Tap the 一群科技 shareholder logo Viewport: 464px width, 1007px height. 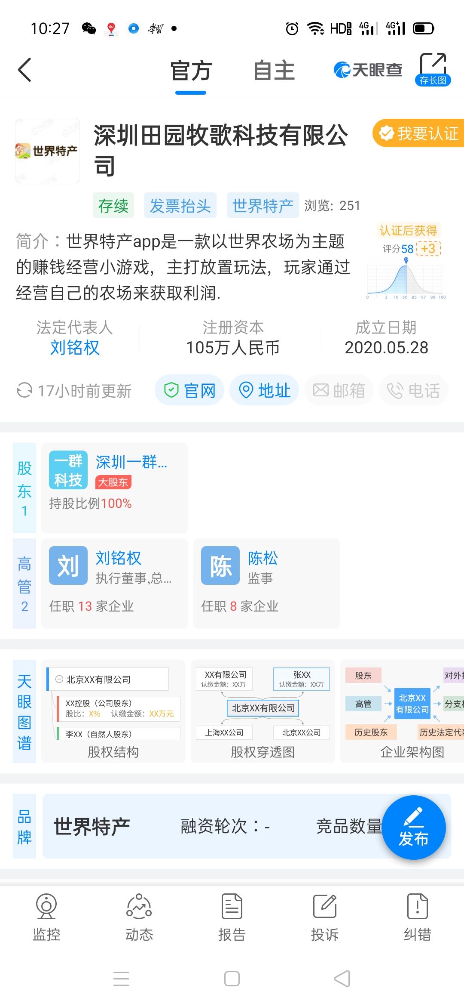68,470
